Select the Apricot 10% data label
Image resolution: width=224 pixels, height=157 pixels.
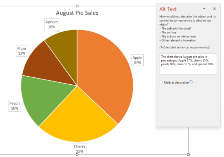(x=52, y=24)
